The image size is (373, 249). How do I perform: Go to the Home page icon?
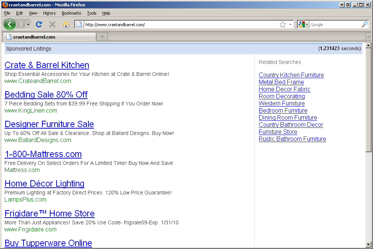66,24
